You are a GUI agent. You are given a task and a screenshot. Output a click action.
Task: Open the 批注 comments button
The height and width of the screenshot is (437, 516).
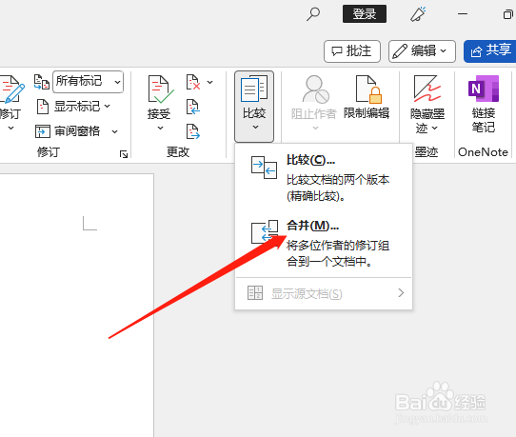click(352, 51)
